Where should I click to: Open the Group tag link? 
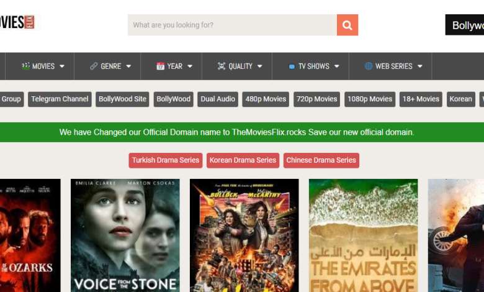point(12,99)
